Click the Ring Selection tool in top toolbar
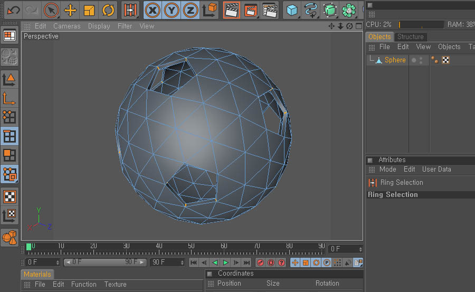Viewport: 475px width, 292px height. (x=130, y=11)
